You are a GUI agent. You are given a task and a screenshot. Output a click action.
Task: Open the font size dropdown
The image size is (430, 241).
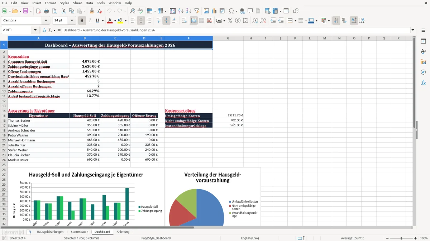click(x=72, y=20)
